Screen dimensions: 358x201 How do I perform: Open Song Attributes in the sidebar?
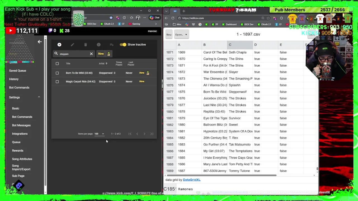point(22,159)
